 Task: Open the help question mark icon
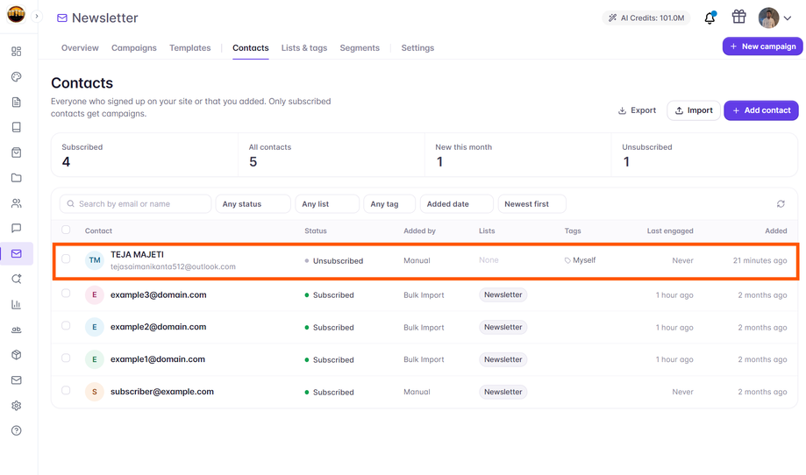(17, 430)
